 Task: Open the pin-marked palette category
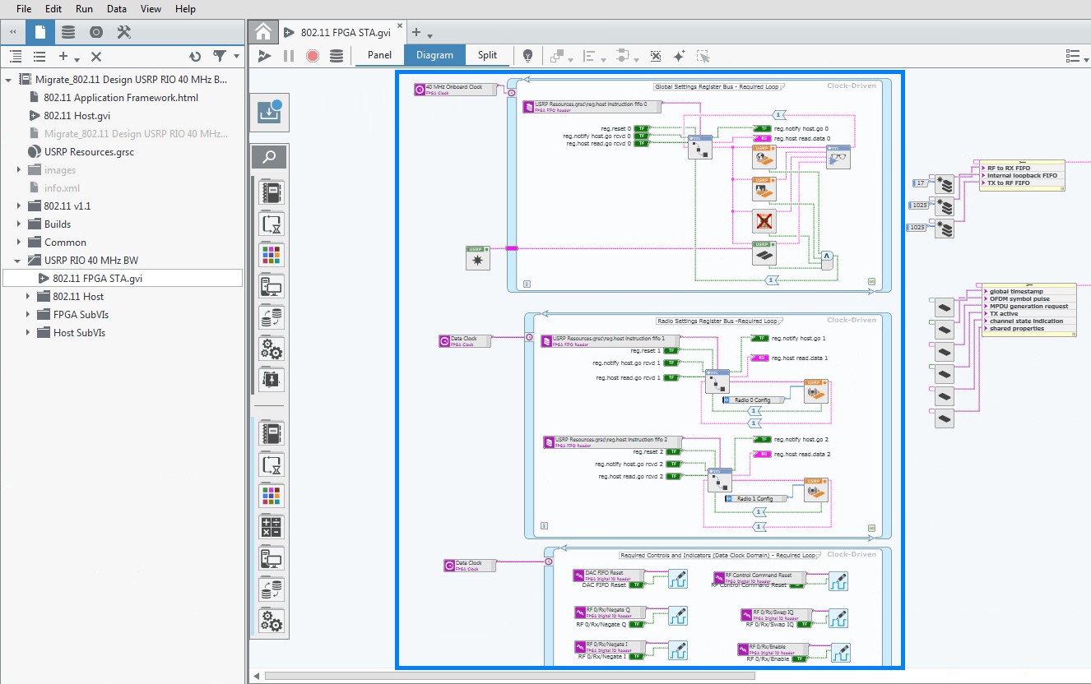272,380
